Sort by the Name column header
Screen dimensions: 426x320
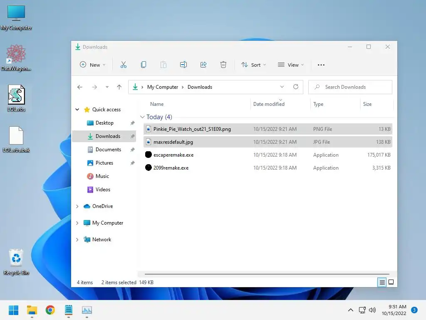click(157, 104)
